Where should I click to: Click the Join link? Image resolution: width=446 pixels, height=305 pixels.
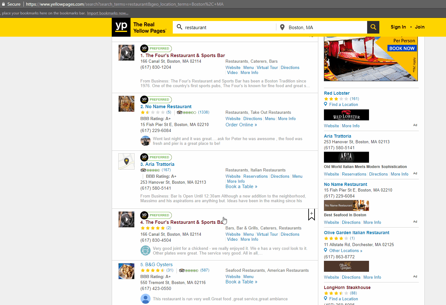click(x=419, y=27)
